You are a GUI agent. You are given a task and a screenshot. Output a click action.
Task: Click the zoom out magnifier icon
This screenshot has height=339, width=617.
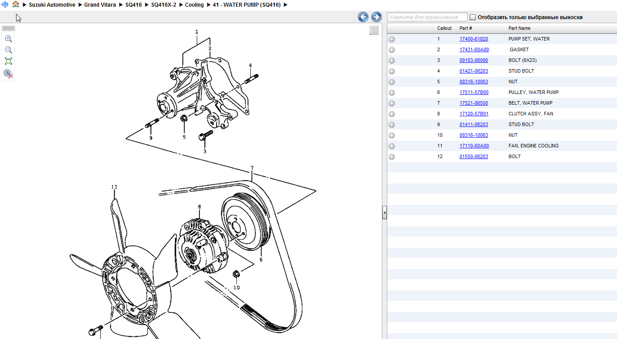[x=8, y=50]
